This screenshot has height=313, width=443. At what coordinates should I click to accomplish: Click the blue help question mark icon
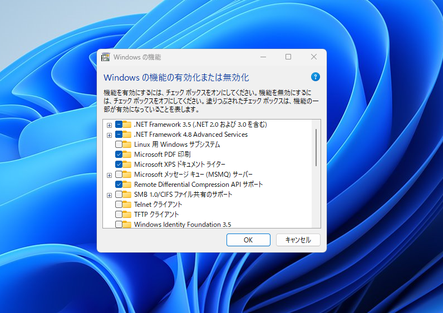point(316,77)
